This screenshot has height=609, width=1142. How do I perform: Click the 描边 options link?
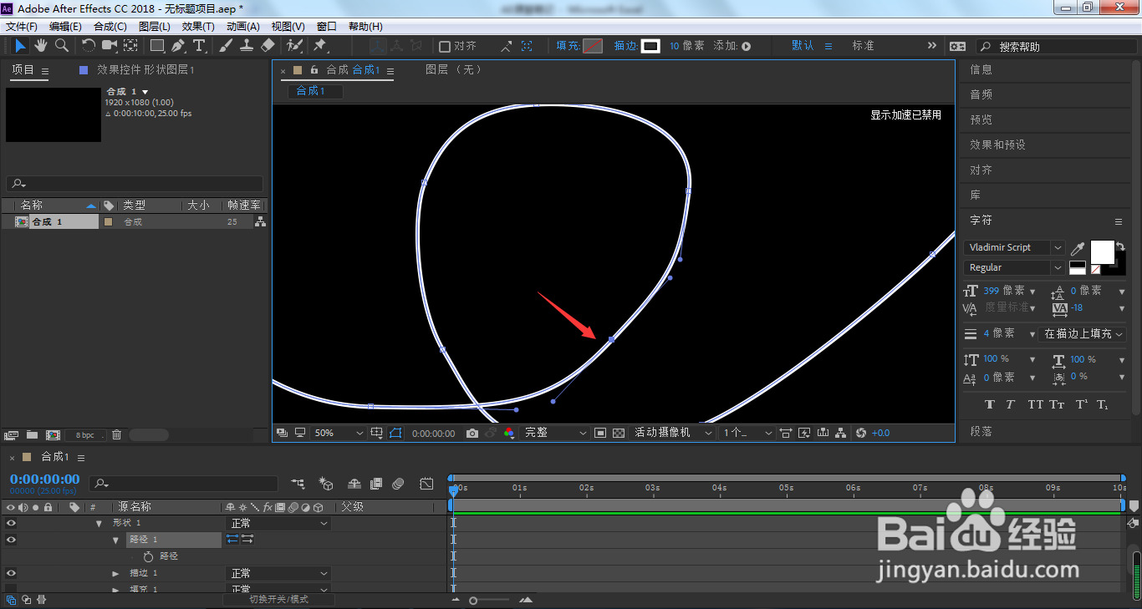(x=625, y=46)
